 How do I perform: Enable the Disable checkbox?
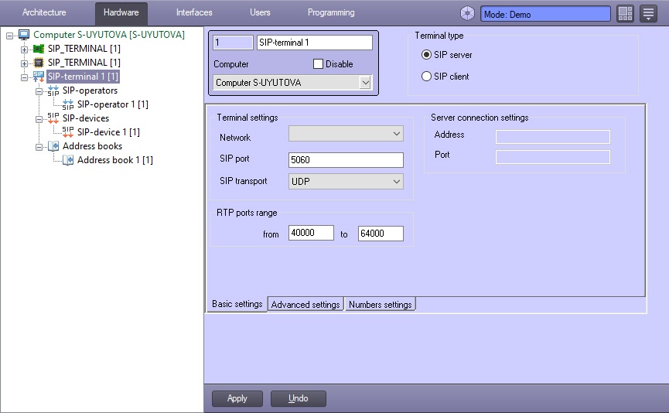click(x=318, y=64)
